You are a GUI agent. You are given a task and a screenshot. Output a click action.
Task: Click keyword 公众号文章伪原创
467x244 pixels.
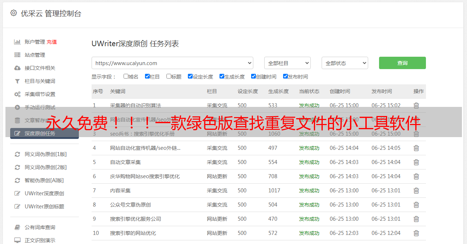point(130,205)
